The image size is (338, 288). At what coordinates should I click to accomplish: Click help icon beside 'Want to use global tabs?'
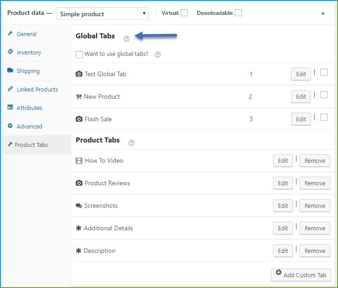[x=158, y=55]
